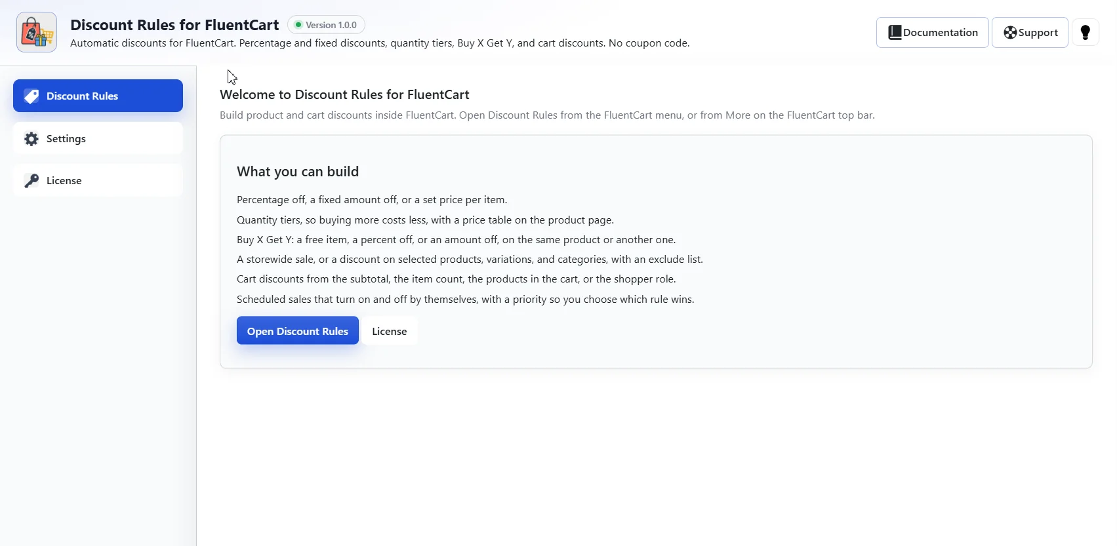The width and height of the screenshot is (1117, 546).
Task: Click the License button in welcome card
Action: pyautogui.click(x=390, y=330)
